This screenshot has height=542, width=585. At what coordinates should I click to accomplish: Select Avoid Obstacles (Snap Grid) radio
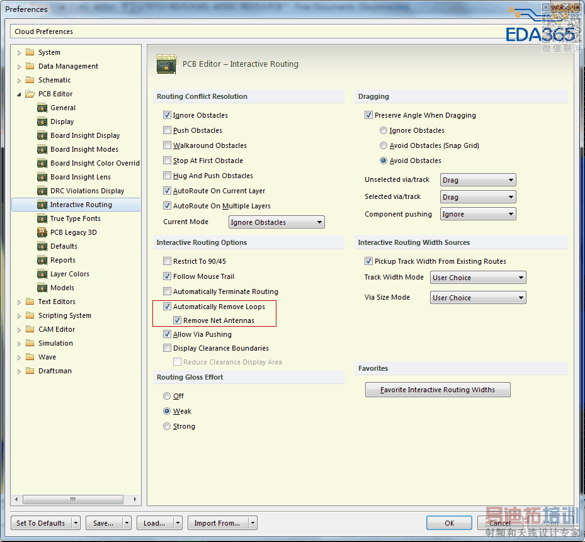tap(383, 145)
